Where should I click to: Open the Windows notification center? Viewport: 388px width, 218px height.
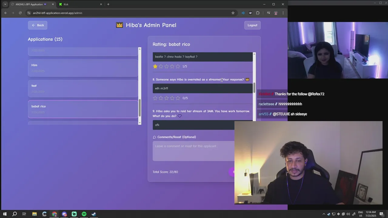point(382,214)
